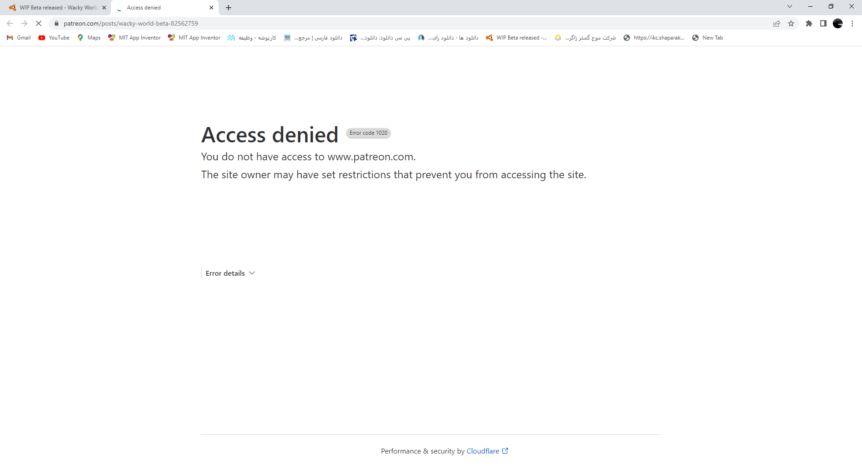Image resolution: width=862 pixels, height=467 pixels.
Task: Open the Chrome three-dot menu
Action: click(x=852, y=23)
